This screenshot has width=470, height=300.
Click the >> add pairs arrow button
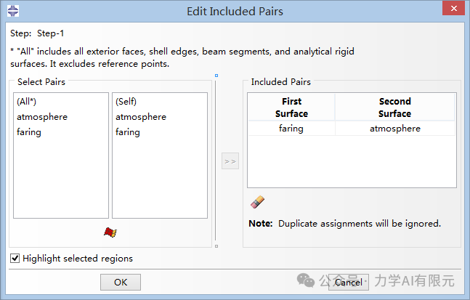click(230, 161)
